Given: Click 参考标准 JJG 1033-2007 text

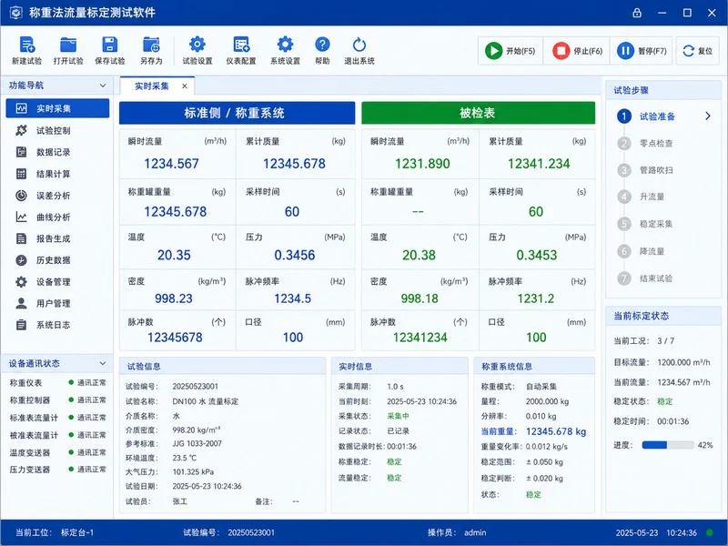Looking at the screenshot, I should pyautogui.click(x=197, y=443).
